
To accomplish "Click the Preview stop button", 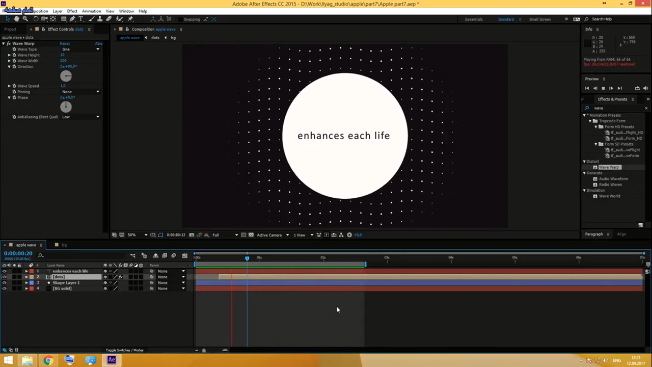I will click(x=603, y=88).
